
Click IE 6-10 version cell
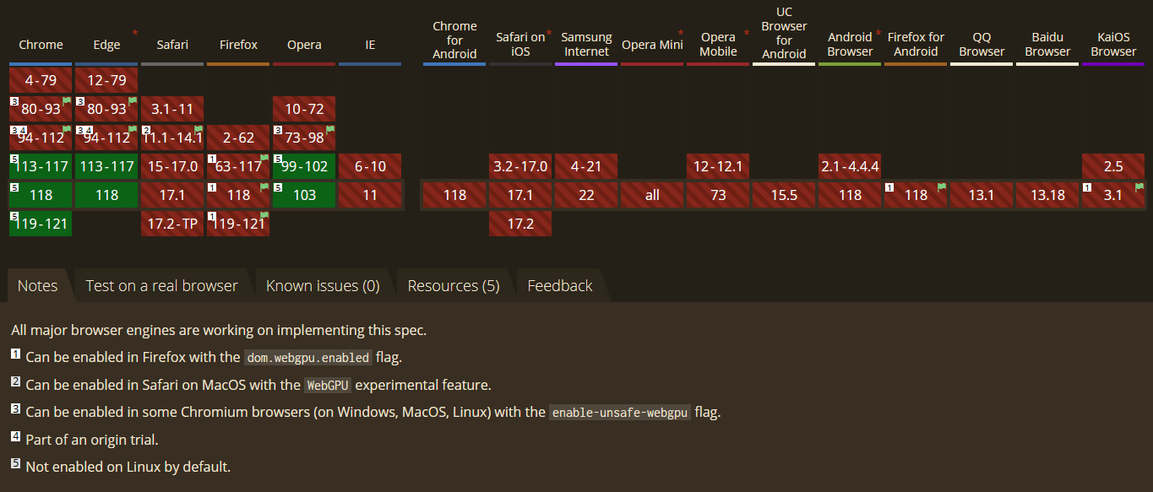click(x=370, y=166)
